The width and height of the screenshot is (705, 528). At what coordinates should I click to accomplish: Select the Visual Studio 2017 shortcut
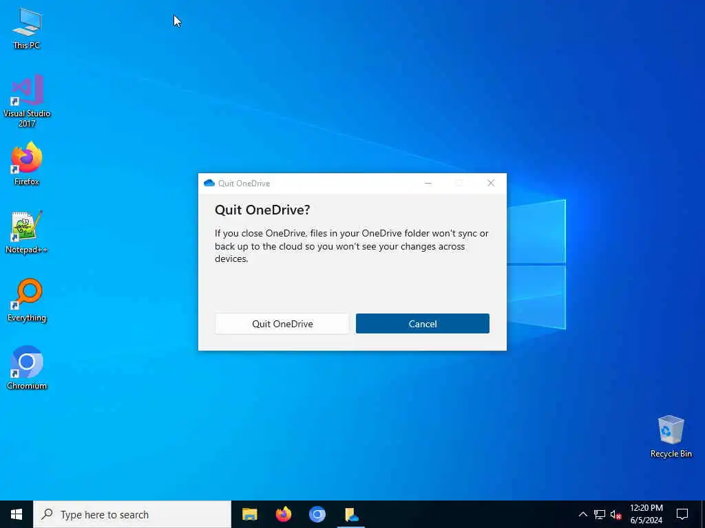pyautogui.click(x=27, y=100)
